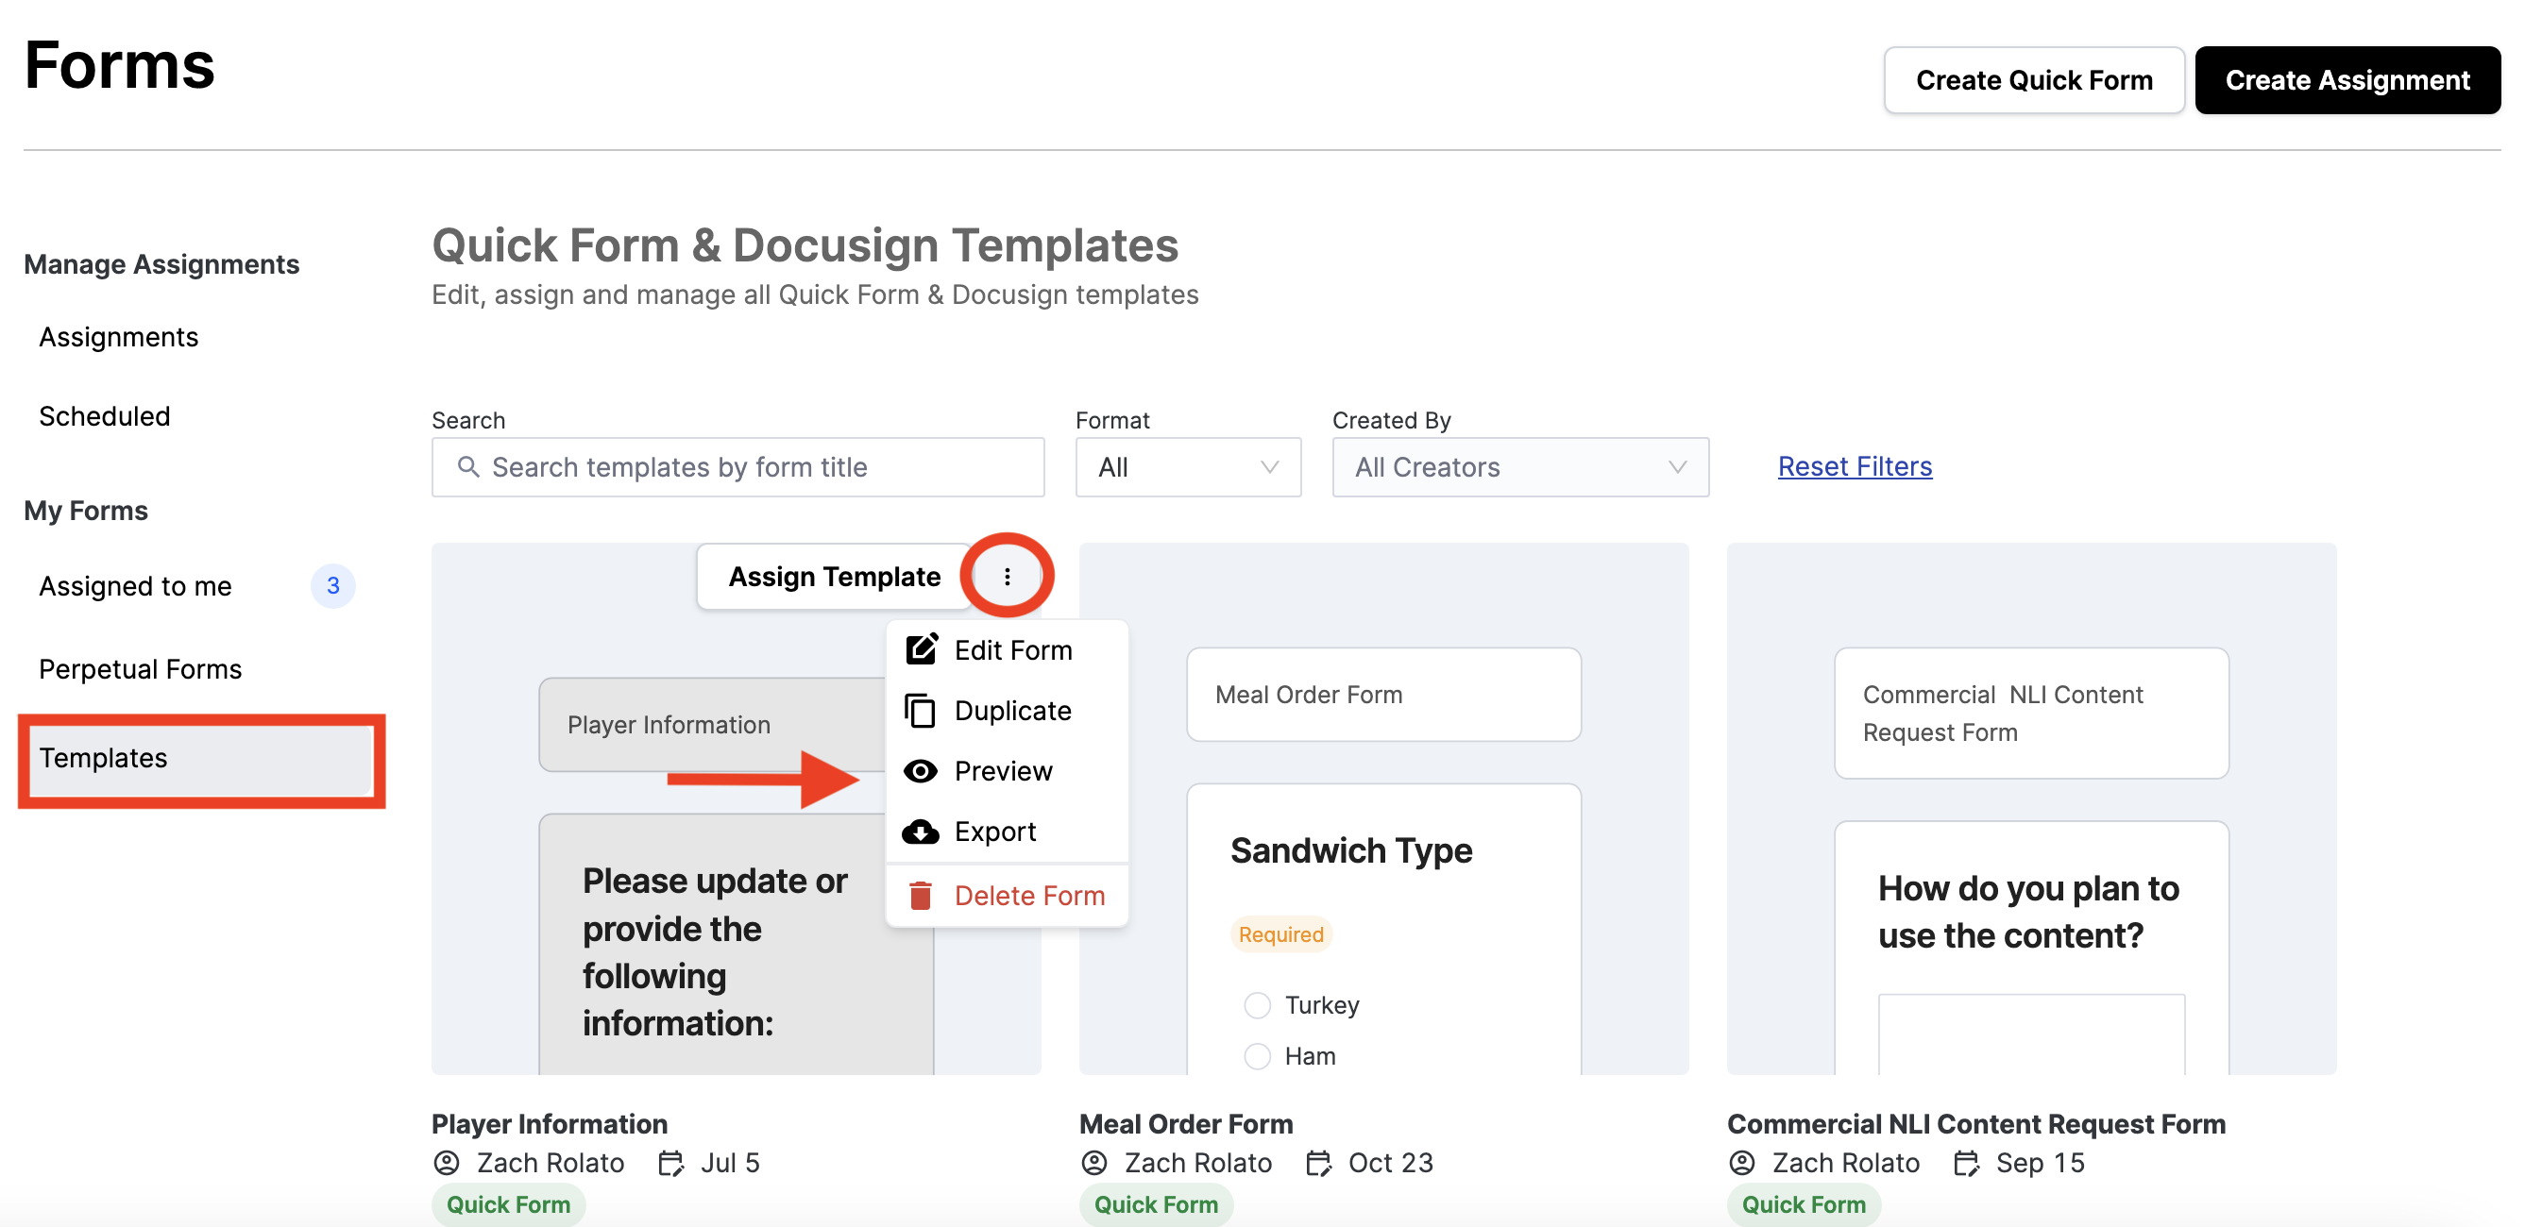Viewport: 2525px width, 1227px height.
Task: Click the person icon beside Zach Rolato on Meal Order Form
Action: (x=1093, y=1162)
